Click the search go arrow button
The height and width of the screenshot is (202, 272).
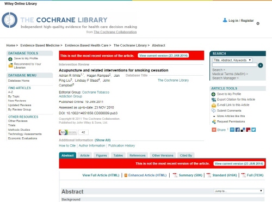261,65
